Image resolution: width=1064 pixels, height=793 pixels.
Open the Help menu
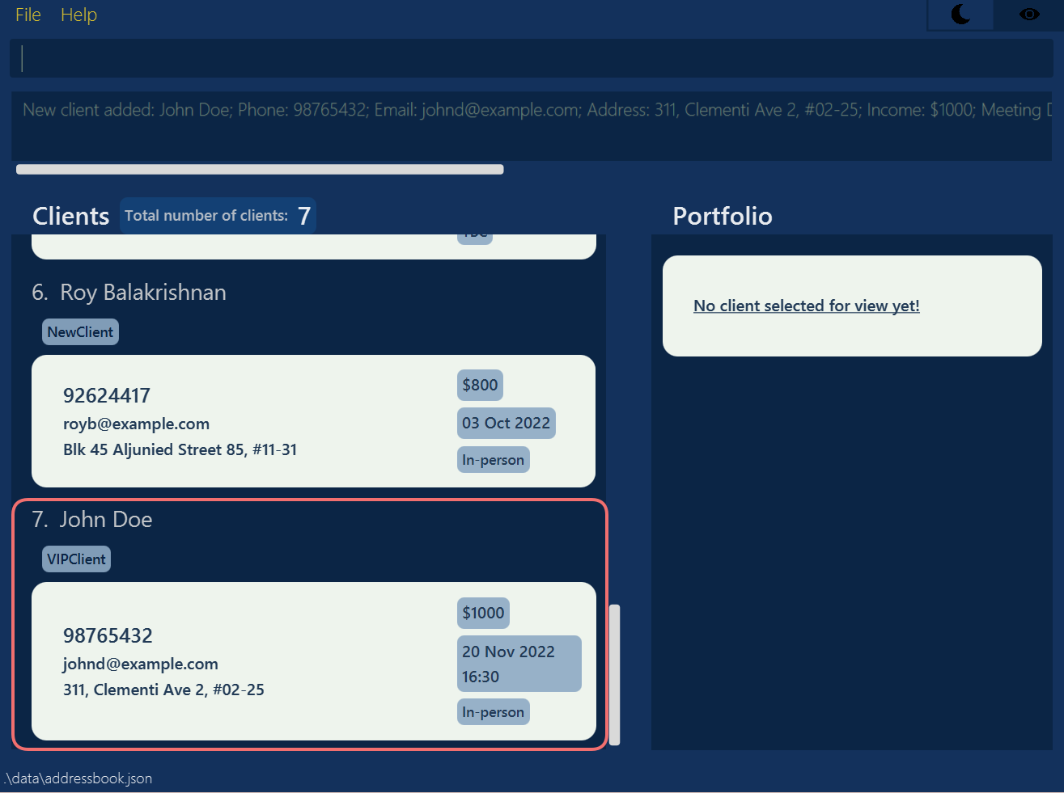pos(78,15)
